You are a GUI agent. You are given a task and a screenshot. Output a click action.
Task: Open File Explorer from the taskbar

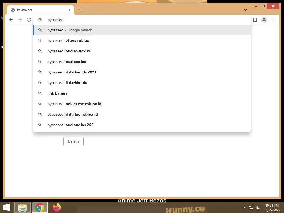coord(22,207)
